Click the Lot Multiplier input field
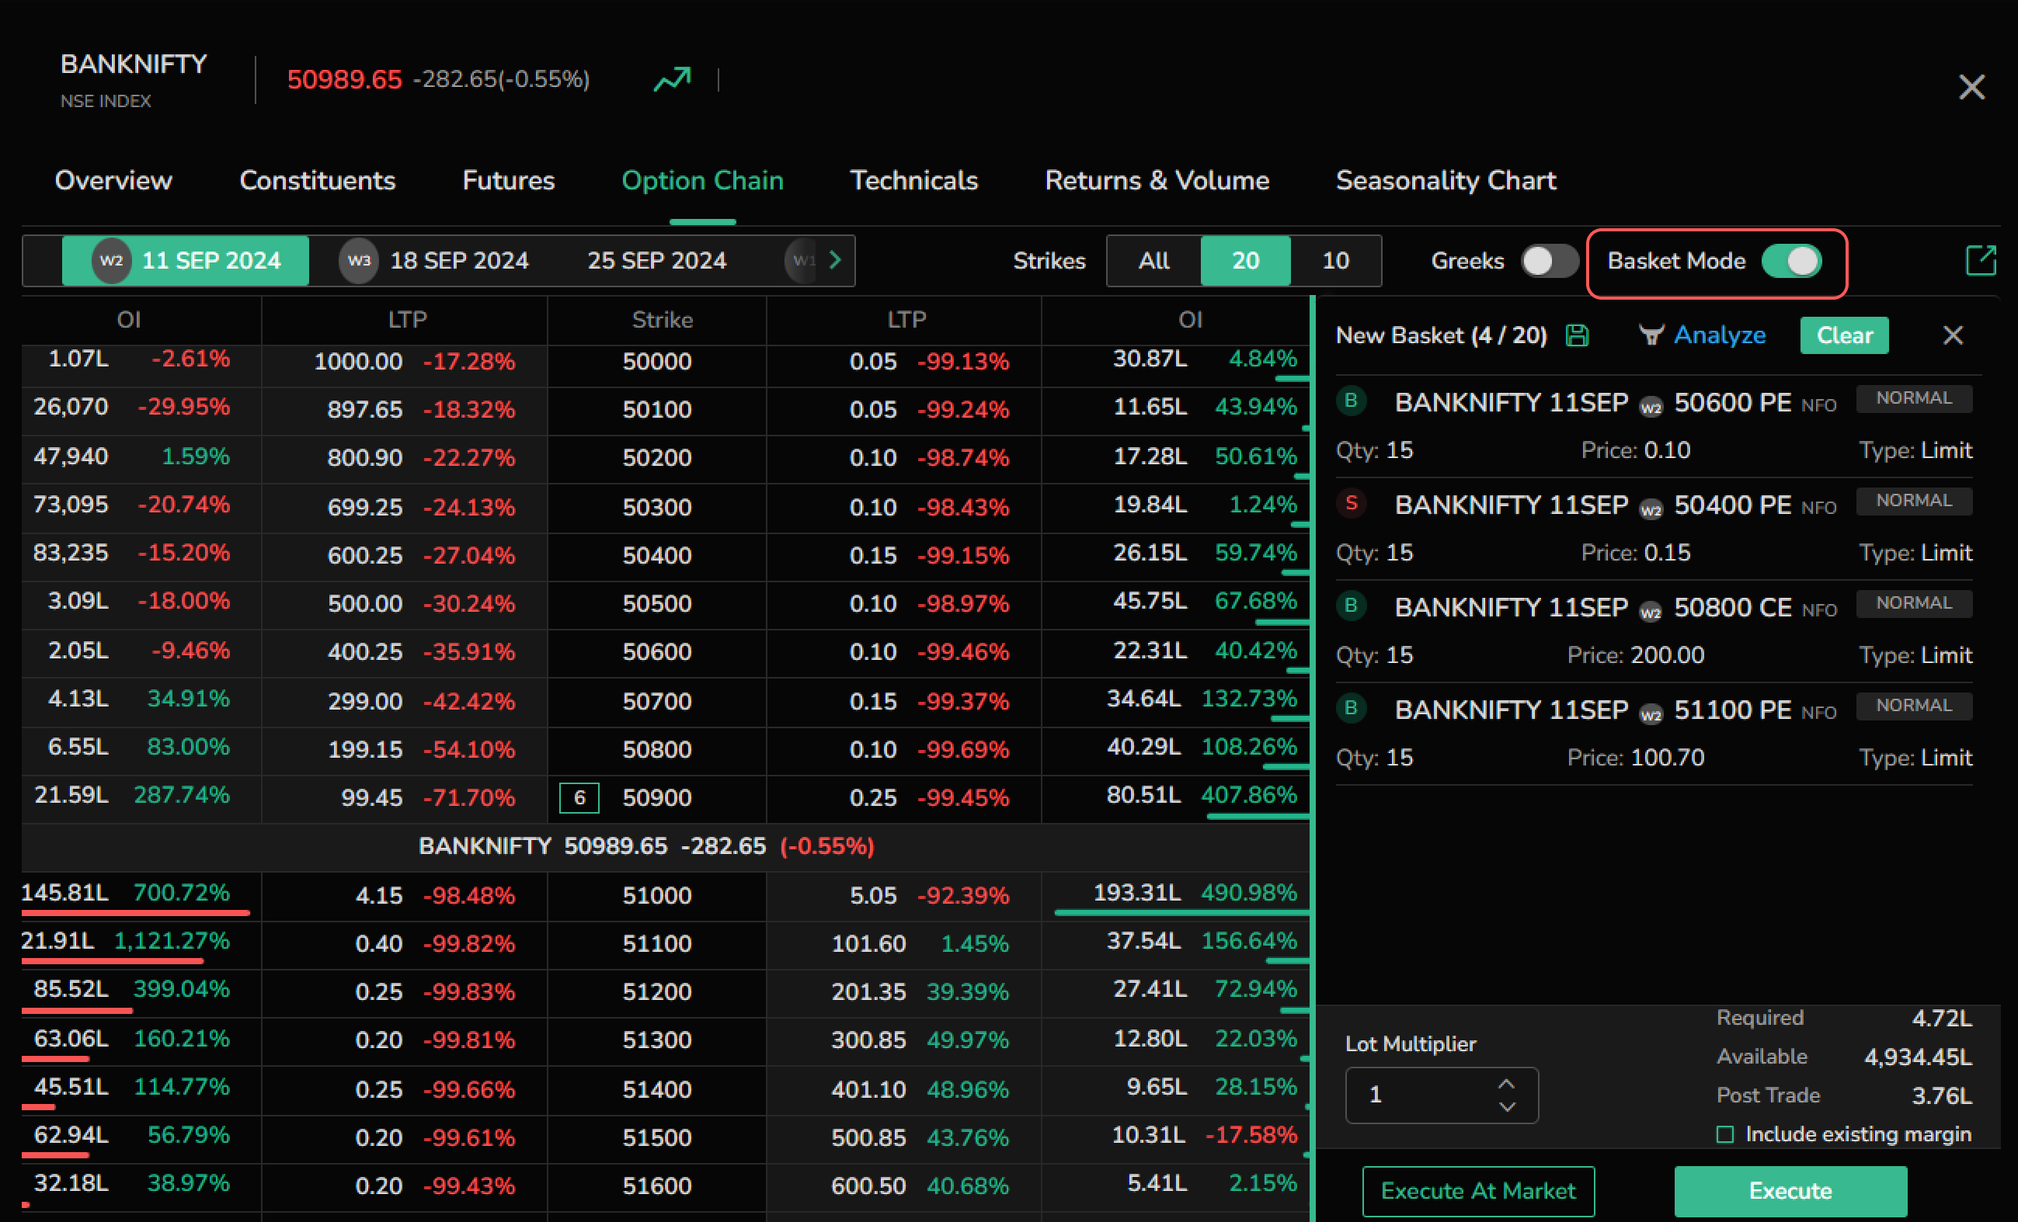Image resolution: width=2018 pixels, height=1222 pixels. coord(1442,1095)
